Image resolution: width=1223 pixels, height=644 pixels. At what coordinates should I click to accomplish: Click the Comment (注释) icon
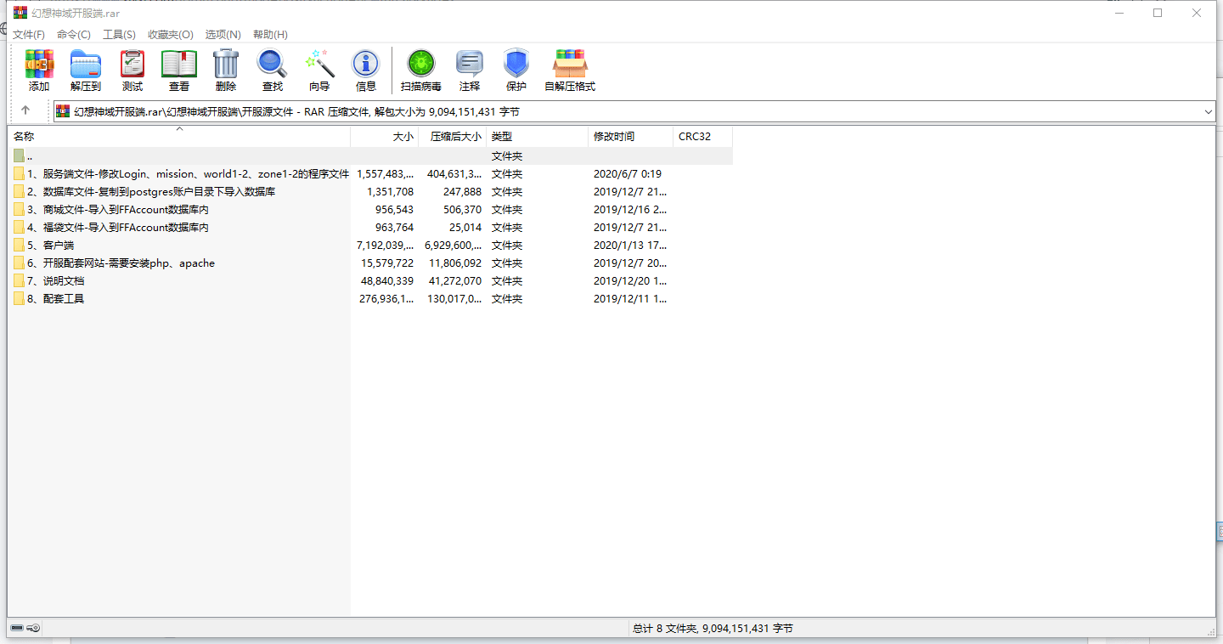tap(470, 65)
